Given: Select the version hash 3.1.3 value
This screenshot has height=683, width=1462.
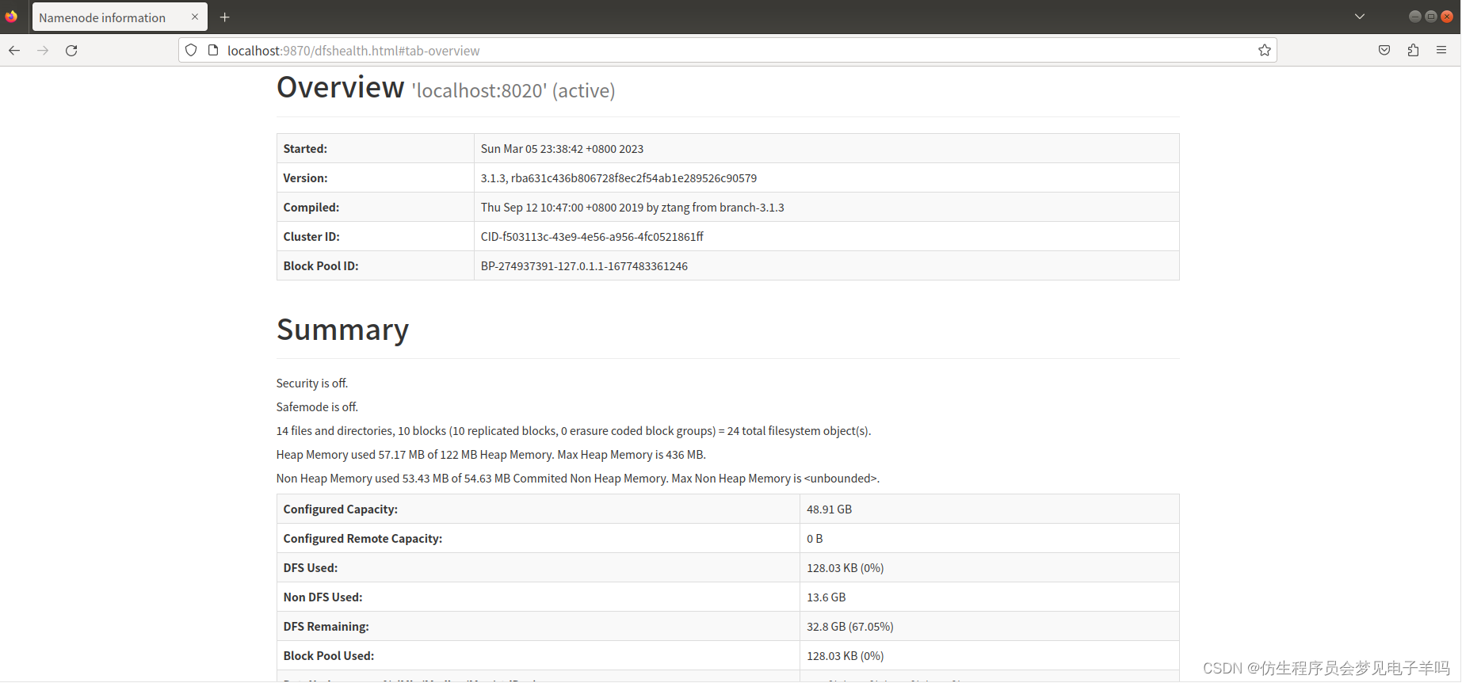Looking at the screenshot, I should click(x=619, y=178).
